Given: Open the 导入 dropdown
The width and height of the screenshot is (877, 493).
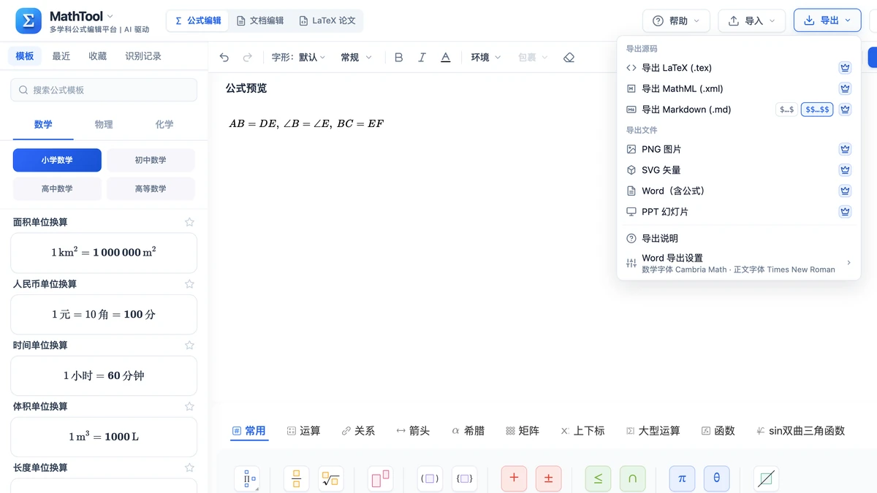Looking at the screenshot, I should tap(752, 21).
